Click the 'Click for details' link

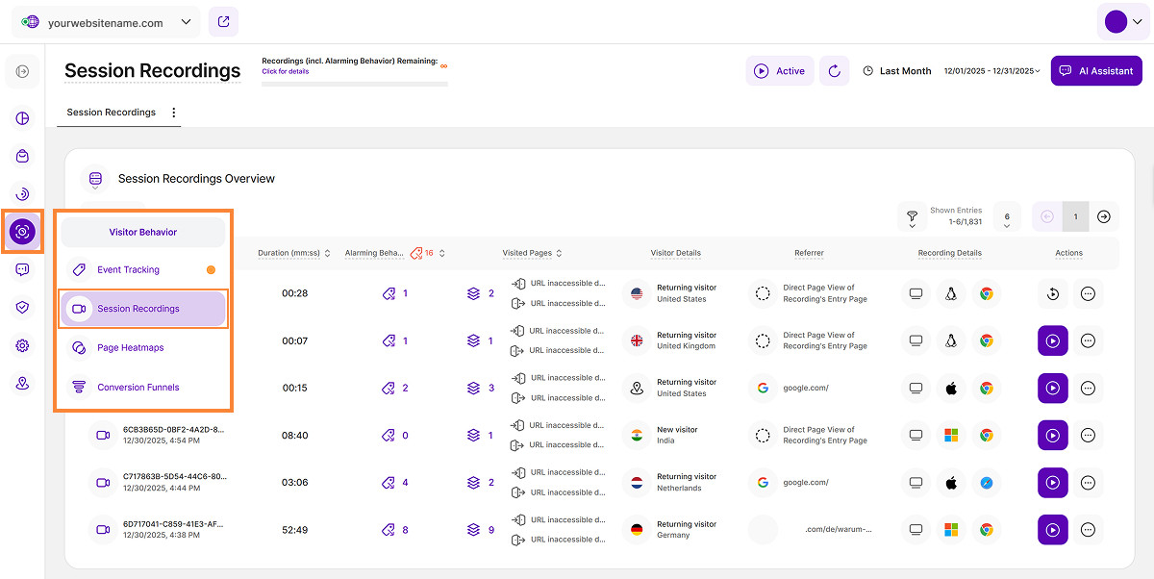coord(286,72)
